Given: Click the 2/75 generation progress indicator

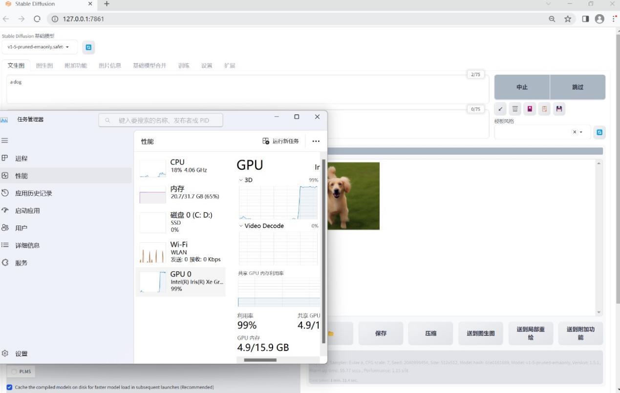Looking at the screenshot, I should [x=475, y=74].
